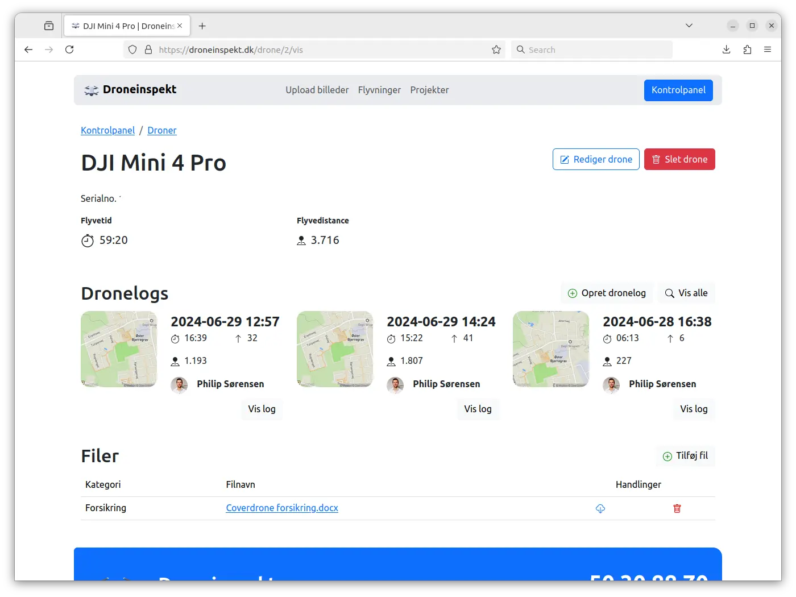The width and height of the screenshot is (796, 597).
Task: Open Projekter in navigation bar
Action: [429, 90]
